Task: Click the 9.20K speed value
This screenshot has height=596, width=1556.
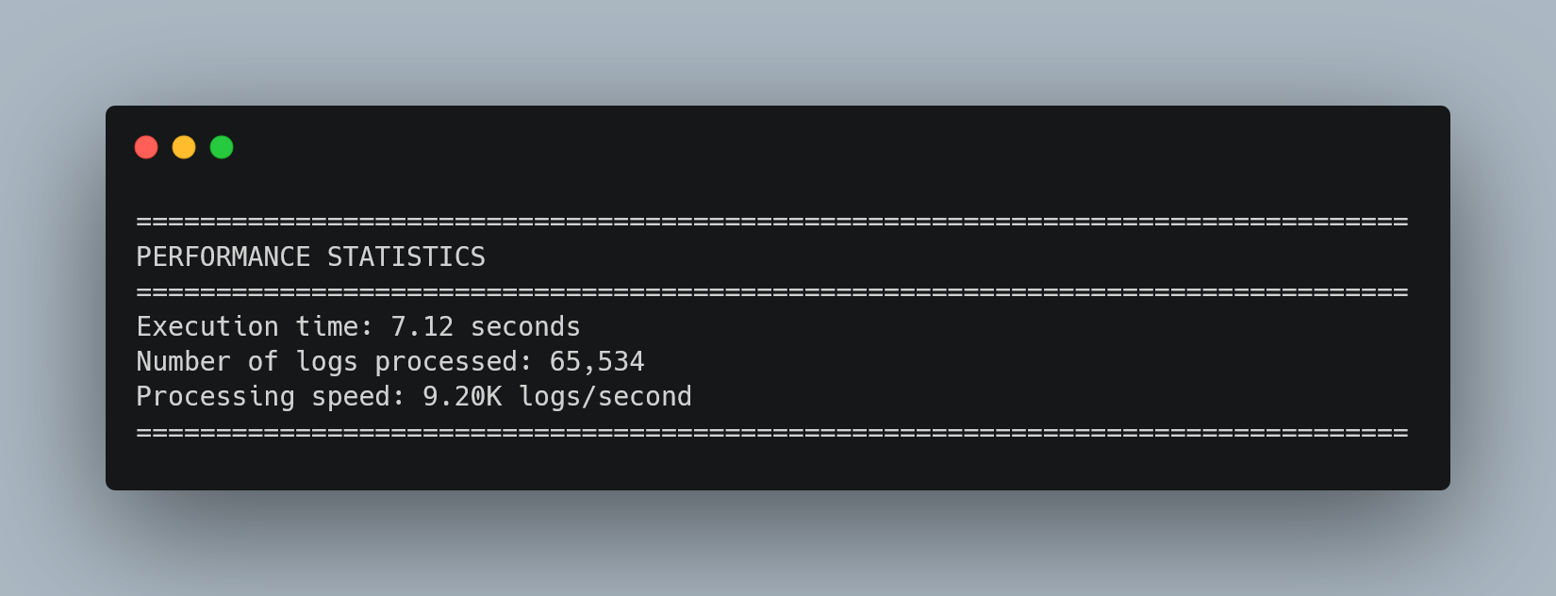Action: coord(462,396)
